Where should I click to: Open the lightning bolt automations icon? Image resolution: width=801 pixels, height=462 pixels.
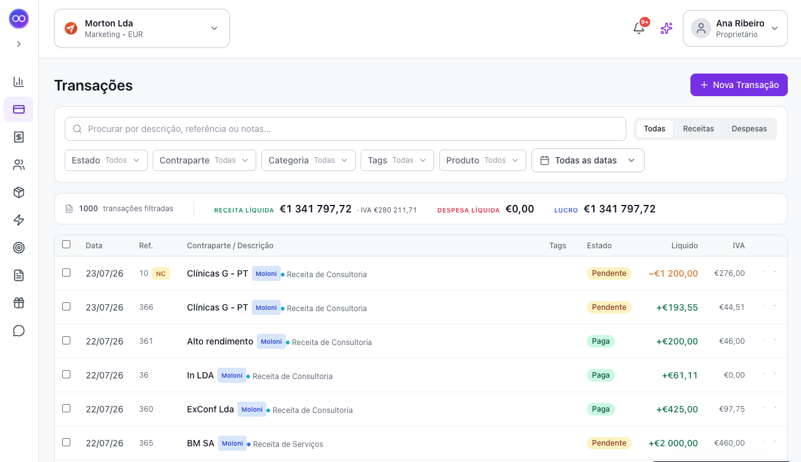[x=19, y=220]
